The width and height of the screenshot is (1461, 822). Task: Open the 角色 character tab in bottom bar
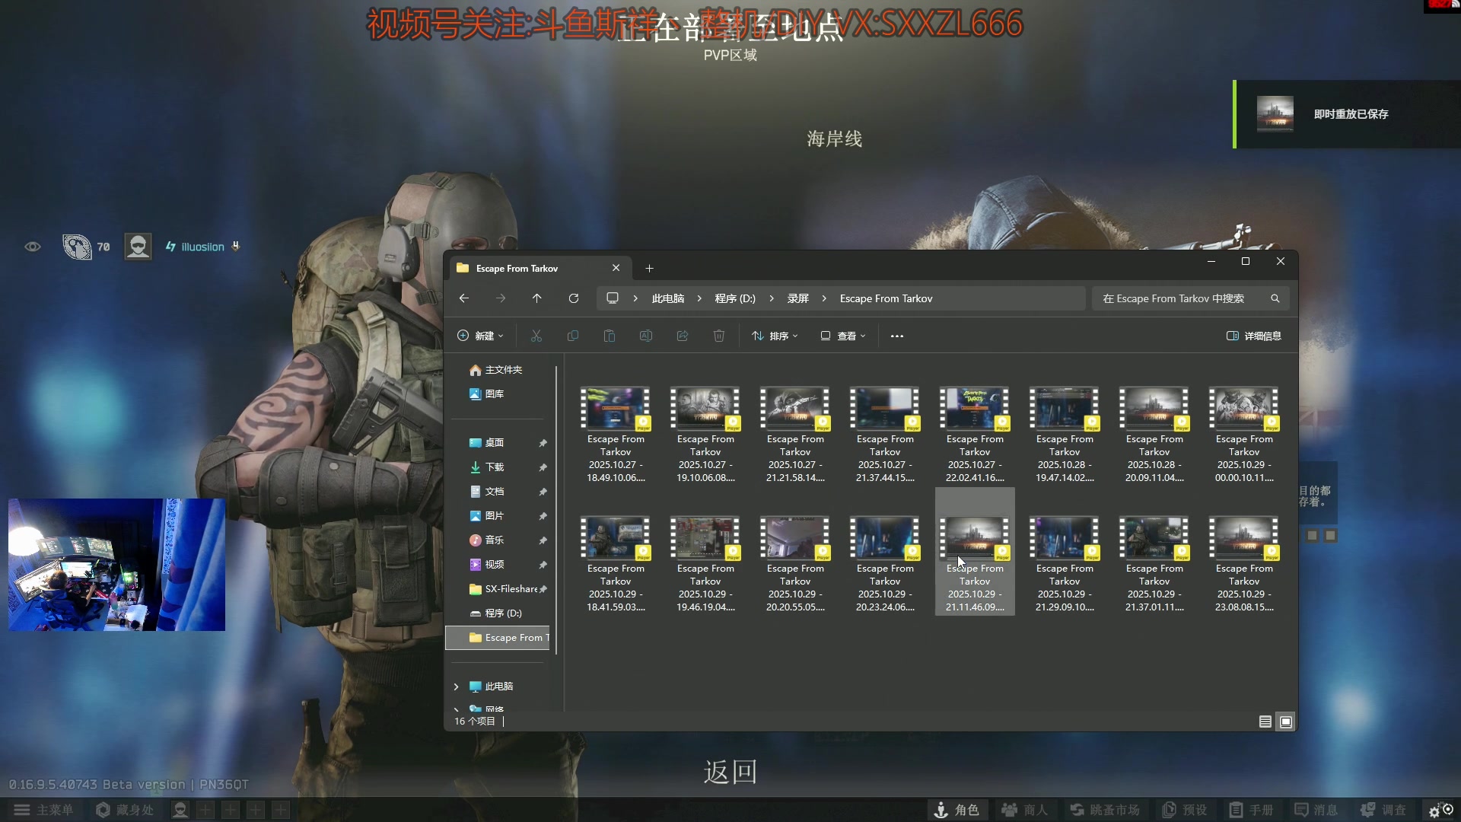[957, 810]
